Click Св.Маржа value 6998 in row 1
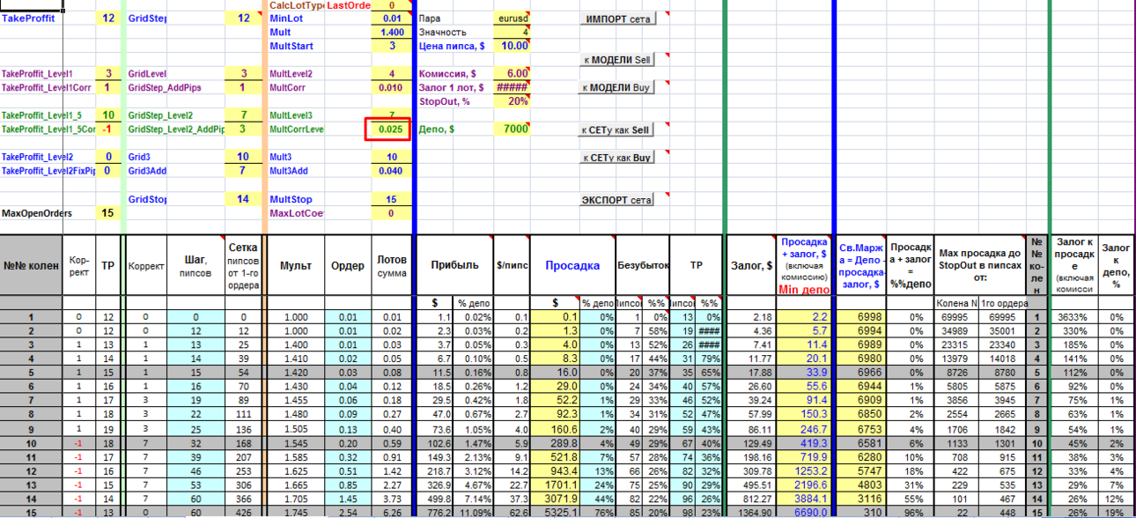 tap(860, 316)
